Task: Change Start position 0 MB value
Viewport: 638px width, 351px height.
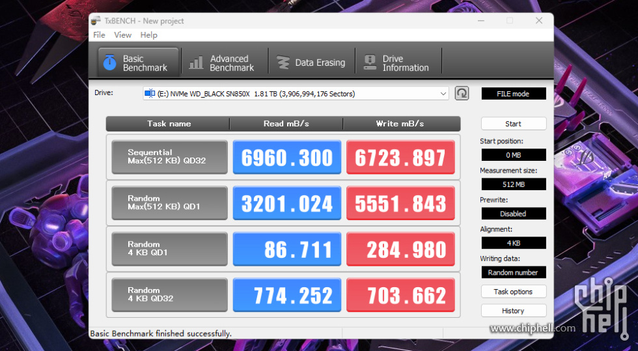Action: pyautogui.click(x=514, y=155)
